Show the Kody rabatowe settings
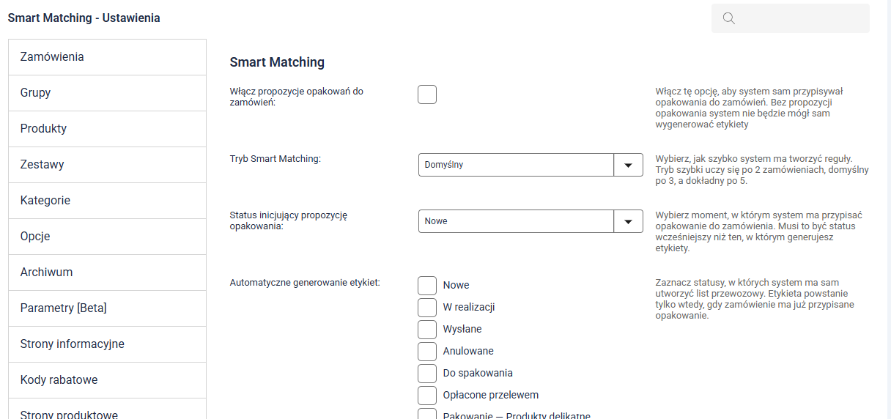 (107, 380)
